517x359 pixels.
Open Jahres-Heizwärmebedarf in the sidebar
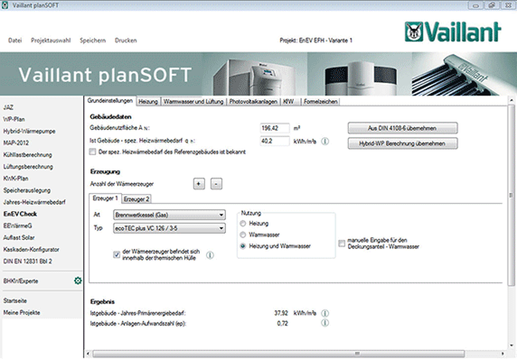click(x=34, y=202)
